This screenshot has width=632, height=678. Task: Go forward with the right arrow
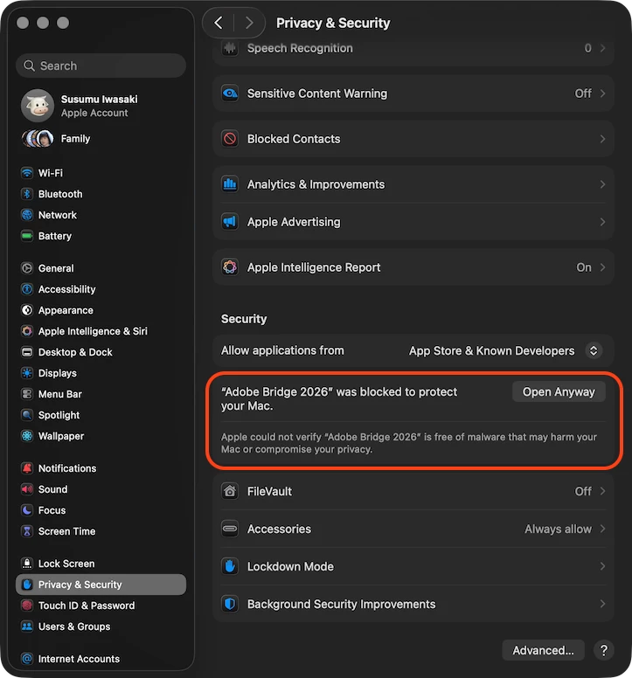249,23
